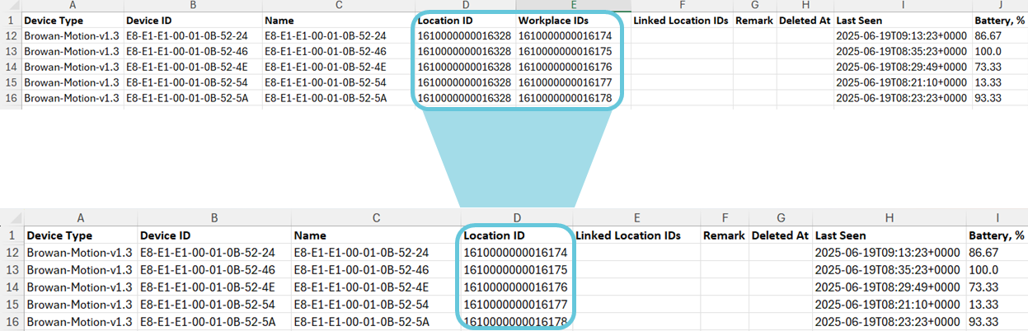The width and height of the screenshot is (1028, 331).
Task: Select row 16 header in upper spreadsheet
Action: click(11, 98)
